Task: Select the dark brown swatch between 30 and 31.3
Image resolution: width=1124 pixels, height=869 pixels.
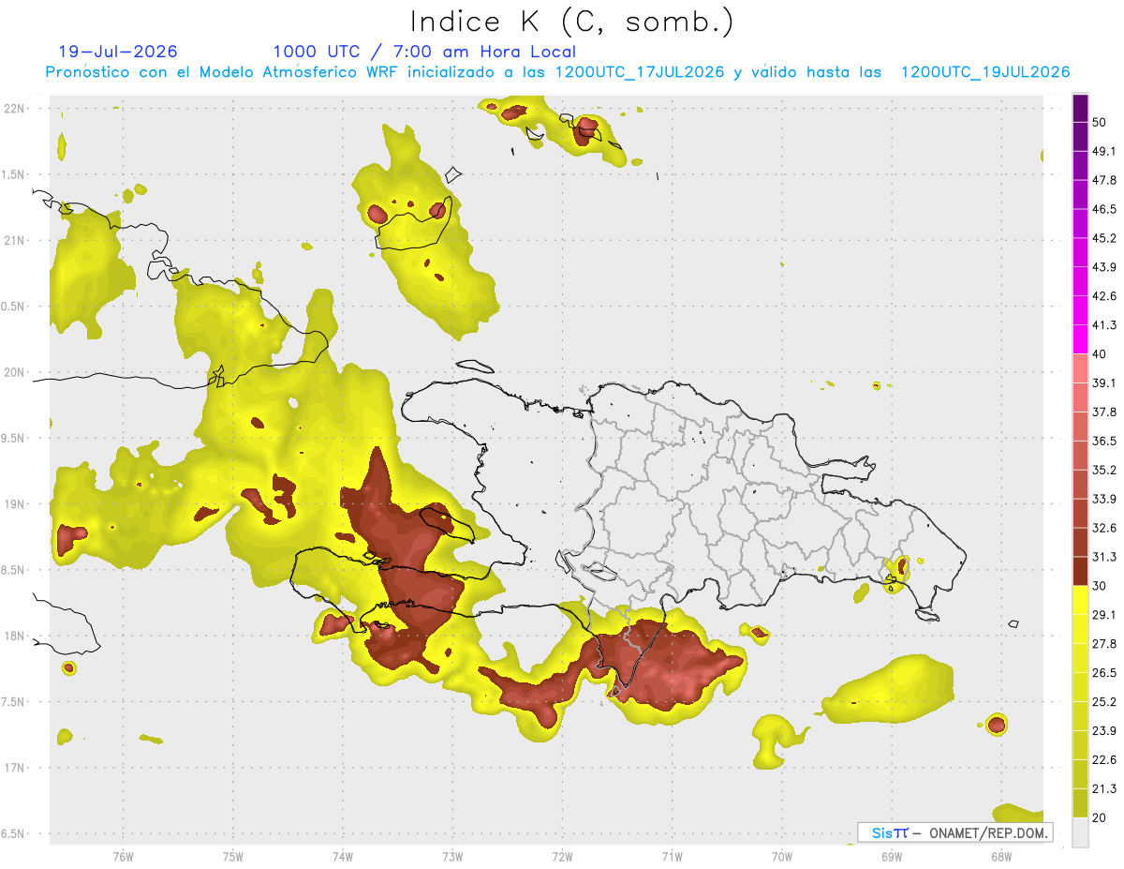Action: click(x=1080, y=571)
